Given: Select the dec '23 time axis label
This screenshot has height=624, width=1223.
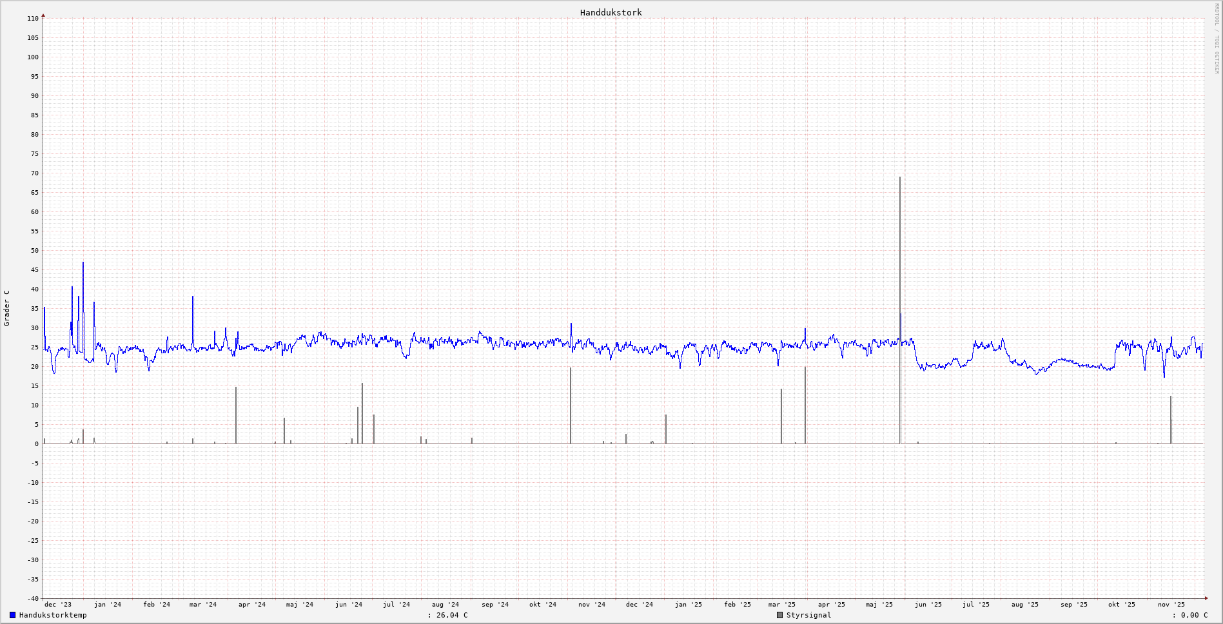Looking at the screenshot, I should click(58, 605).
